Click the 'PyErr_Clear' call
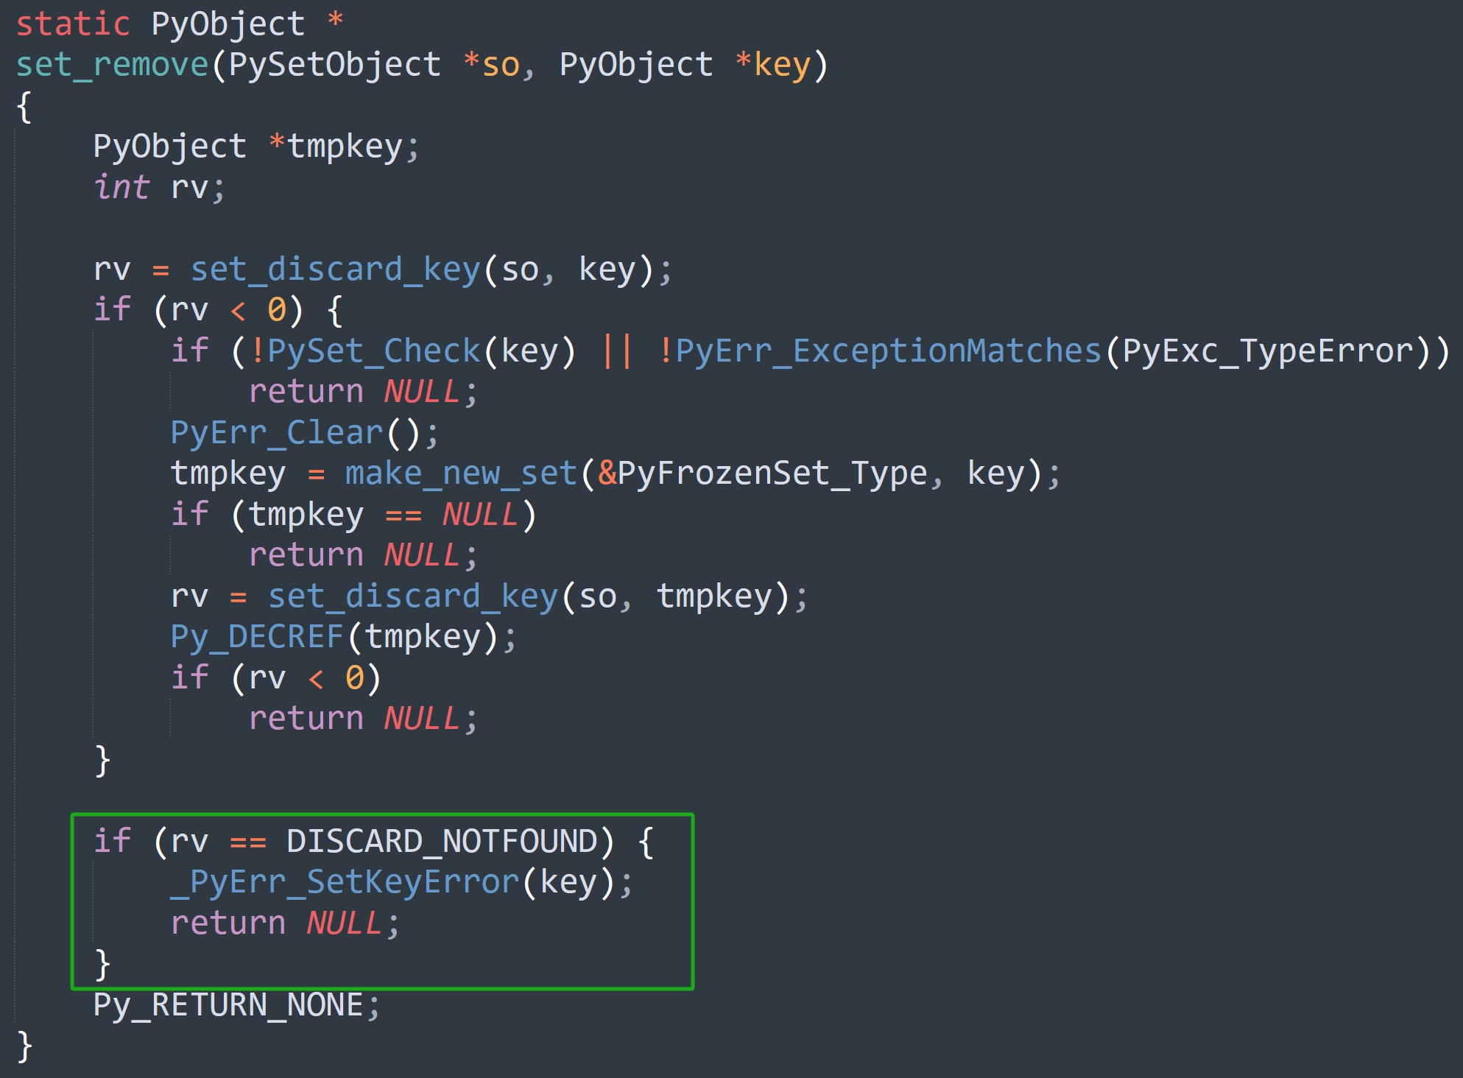The image size is (1463, 1078). click(277, 433)
